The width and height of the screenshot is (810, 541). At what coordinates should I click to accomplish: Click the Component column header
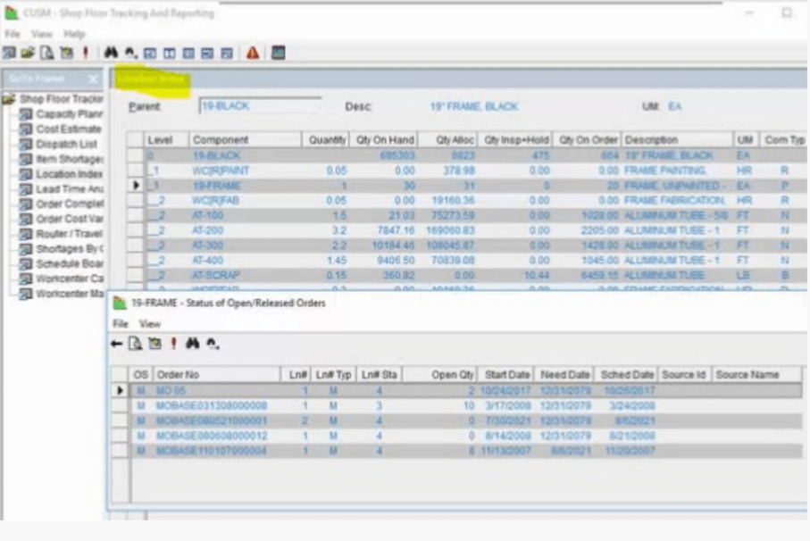coord(245,140)
